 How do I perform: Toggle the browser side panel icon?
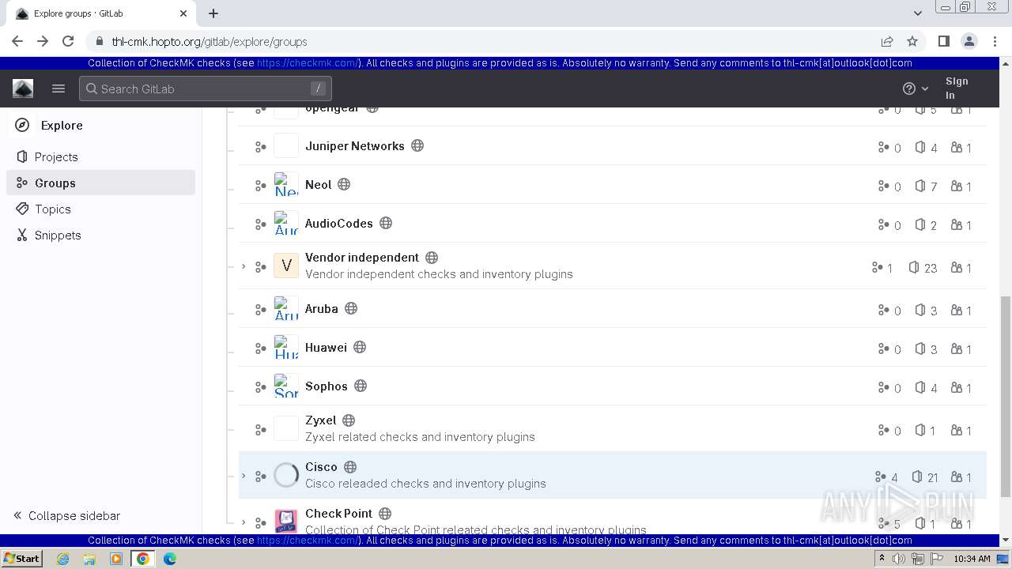tap(943, 41)
